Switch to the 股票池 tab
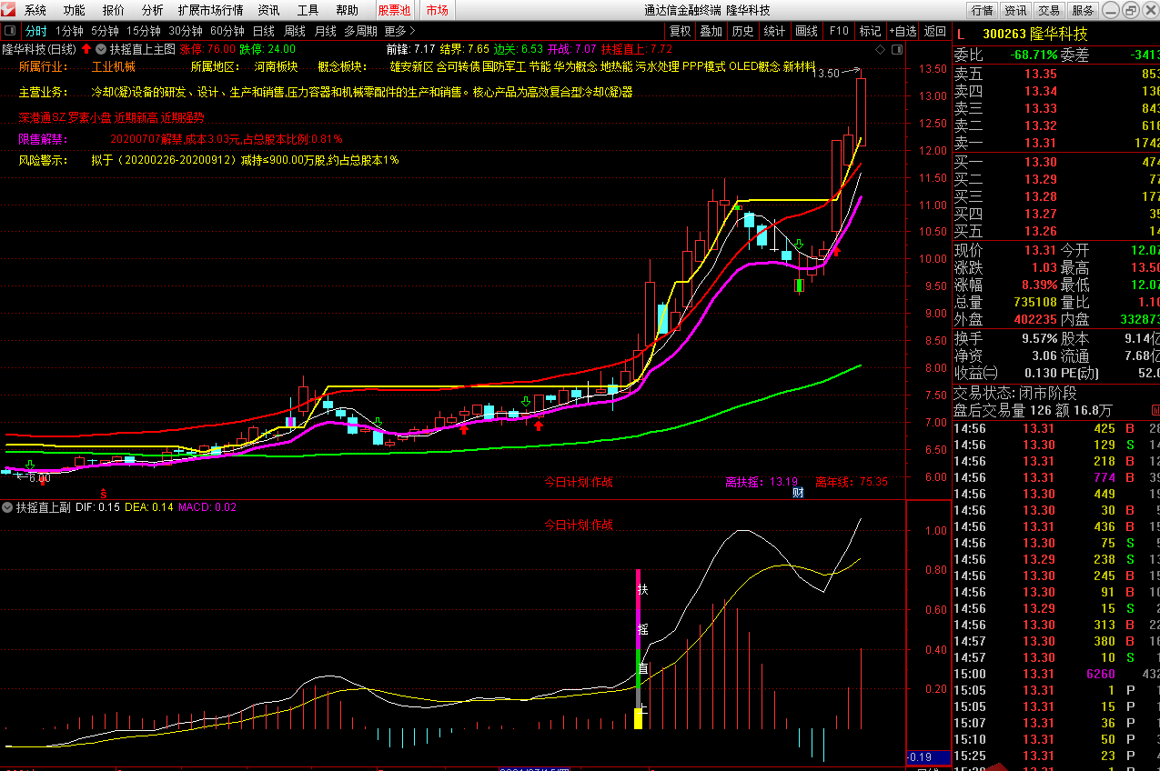The height and width of the screenshot is (771, 1160). (394, 10)
